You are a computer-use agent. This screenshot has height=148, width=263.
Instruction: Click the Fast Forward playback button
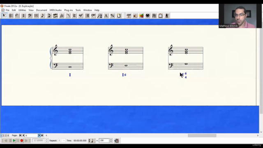click(26, 141)
